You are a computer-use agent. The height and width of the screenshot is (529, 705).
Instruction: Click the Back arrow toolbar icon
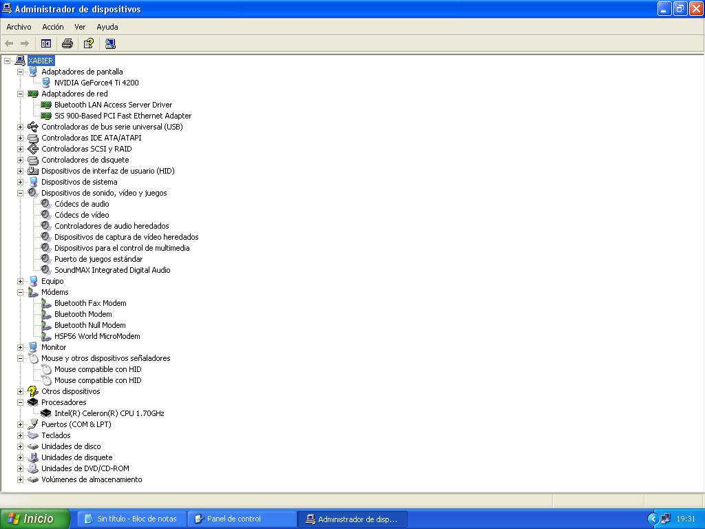9,43
